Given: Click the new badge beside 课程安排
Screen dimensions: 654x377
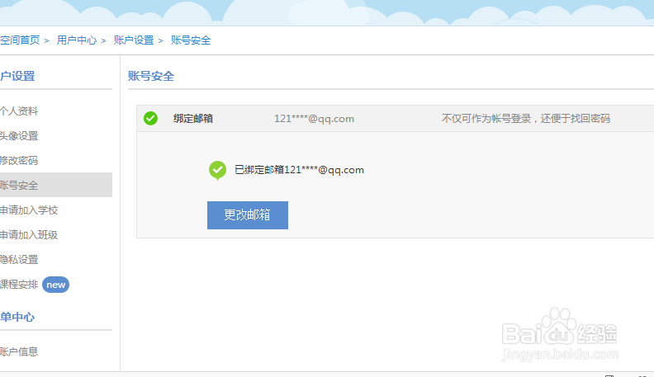Looking at the screenshot, I should pyautogui.click(x=56, y=285).
